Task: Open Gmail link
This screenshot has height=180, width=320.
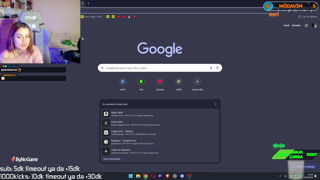Action: (286, 25)
